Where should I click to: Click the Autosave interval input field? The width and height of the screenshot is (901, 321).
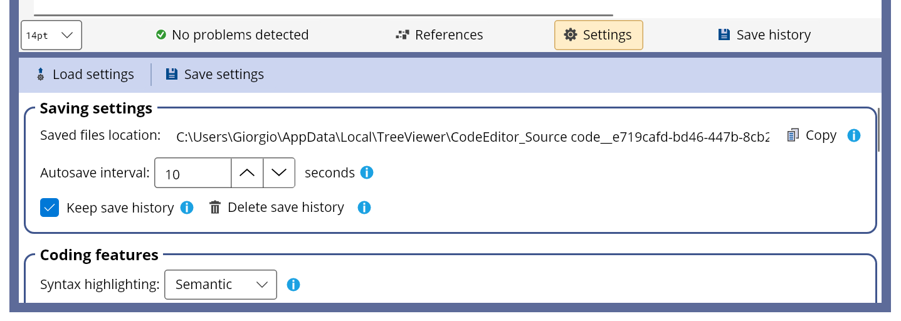pyautogui.click(x=193, y=173)
